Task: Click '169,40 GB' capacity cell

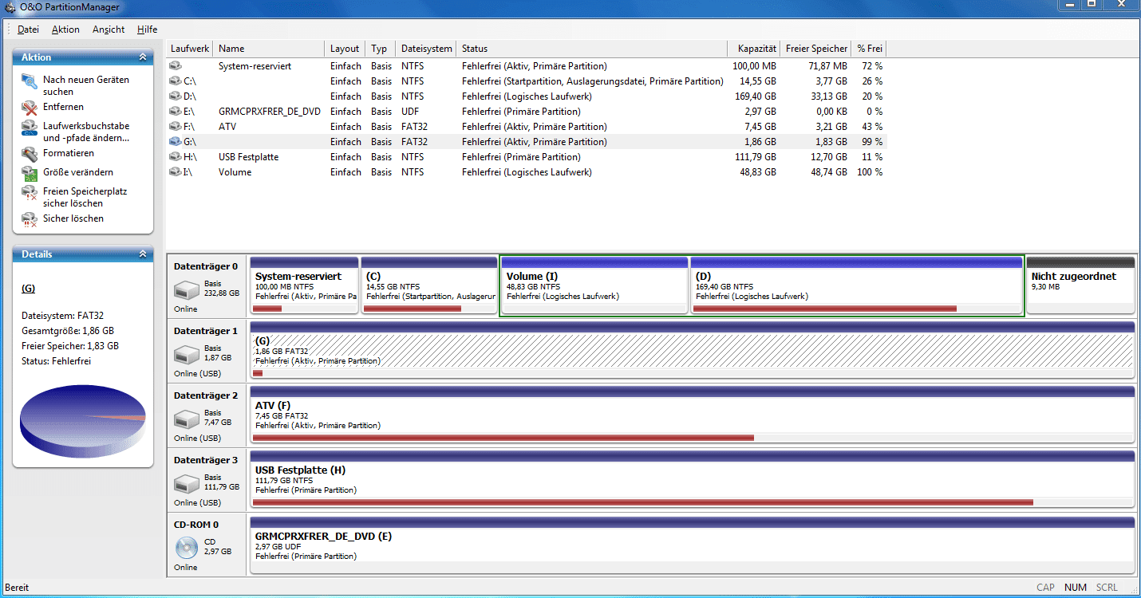Action: click(754, 96)
